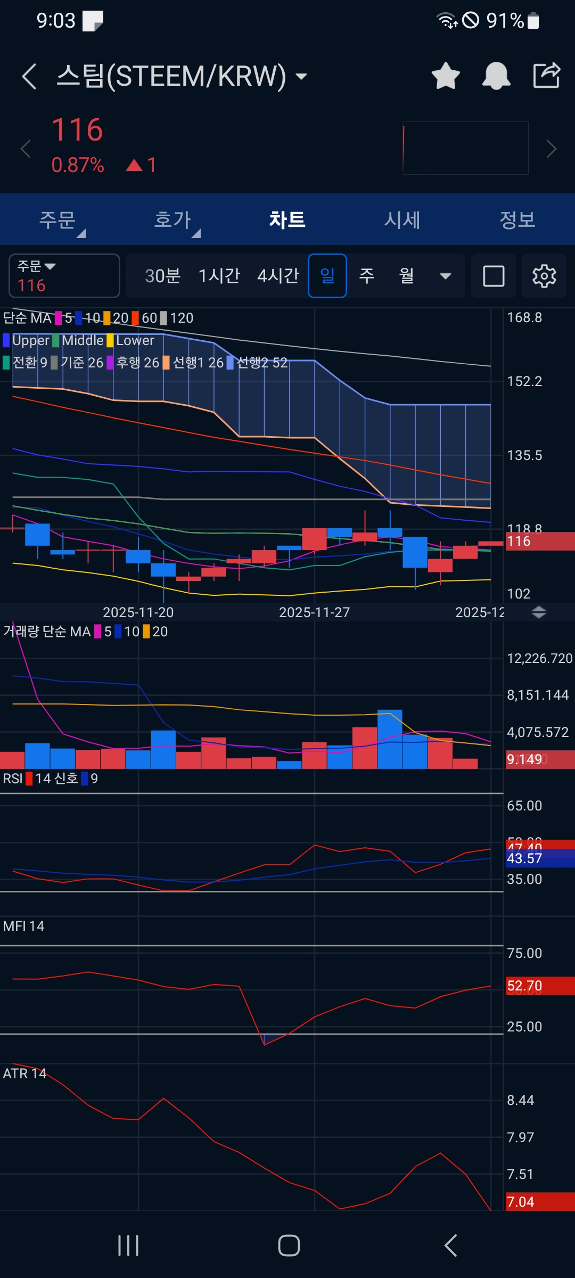Switch to the 호가 tab

pyautogui.click(x=172, y=219)
